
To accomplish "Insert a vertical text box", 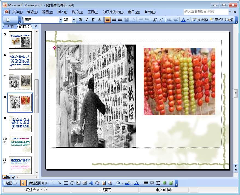I will click(x=85, y=183).
